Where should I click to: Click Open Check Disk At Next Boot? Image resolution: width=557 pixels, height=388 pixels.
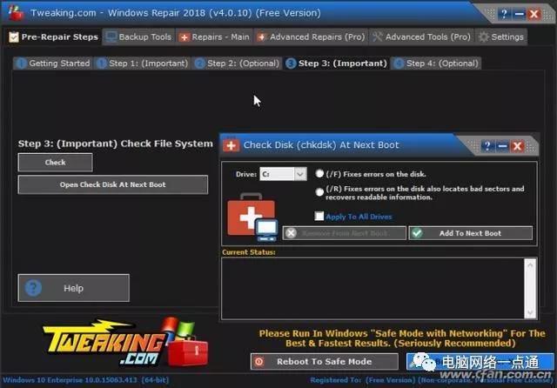pyautogui.click(x=113, y=184)
